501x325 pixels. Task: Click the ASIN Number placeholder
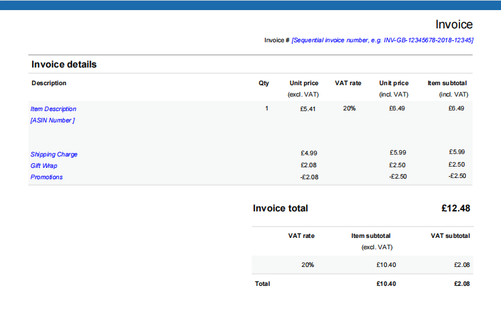[x=53, y=121]
